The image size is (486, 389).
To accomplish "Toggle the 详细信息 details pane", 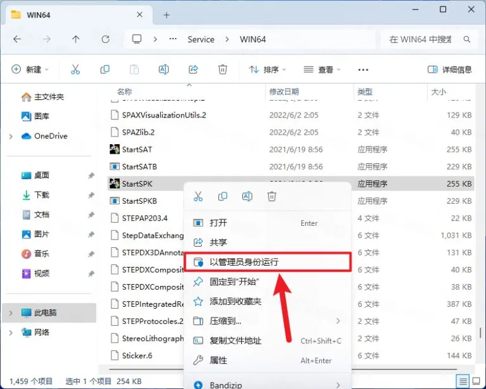I will coord(449,70).
